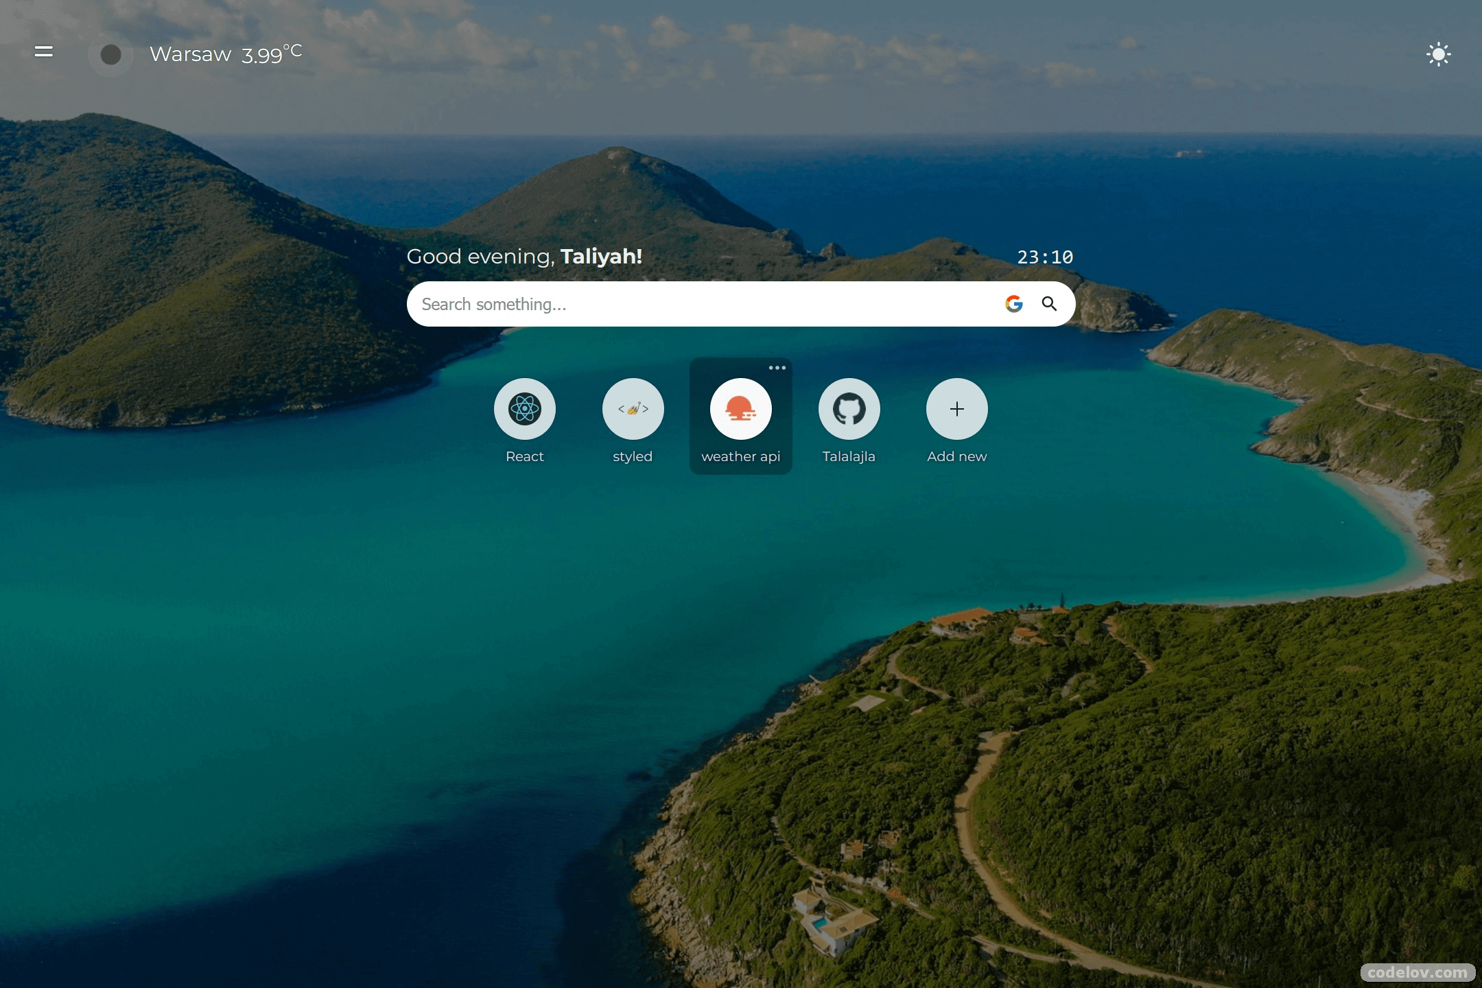Screen dimensions: 1482x988
Task: Click the Talalajla shortcut label
Action: point(849,457)
